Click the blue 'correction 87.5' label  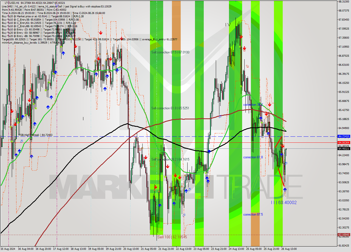point(253,214)
